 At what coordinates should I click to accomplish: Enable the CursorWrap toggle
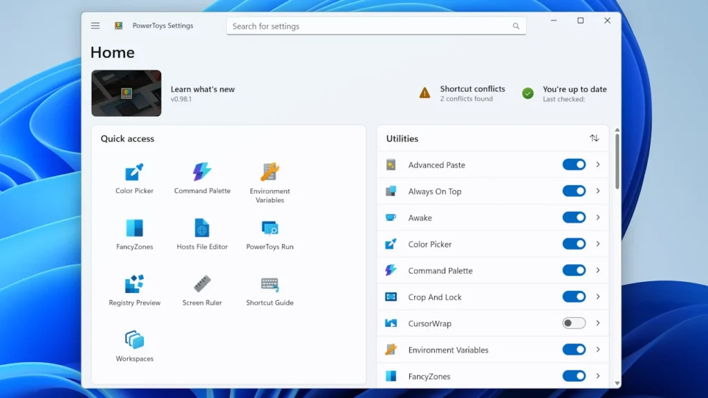point(574,323)
